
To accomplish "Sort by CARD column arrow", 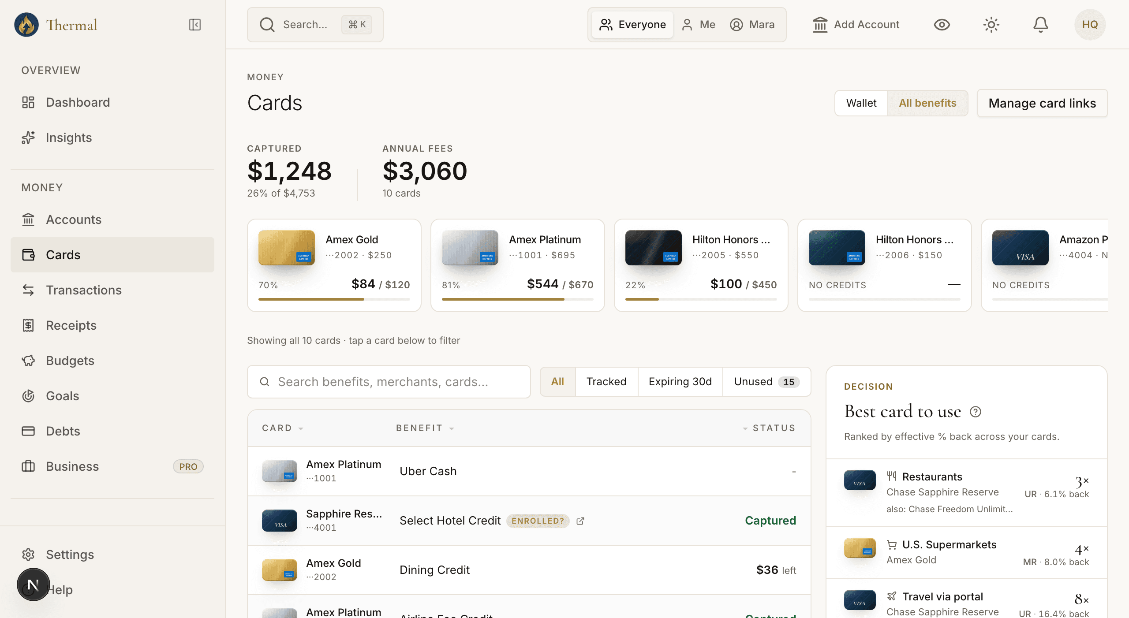I will pyautogui.click(x=301, y=428).
